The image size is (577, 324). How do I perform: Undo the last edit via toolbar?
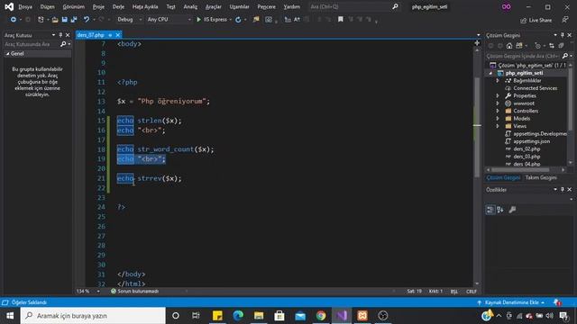[87, 20]
